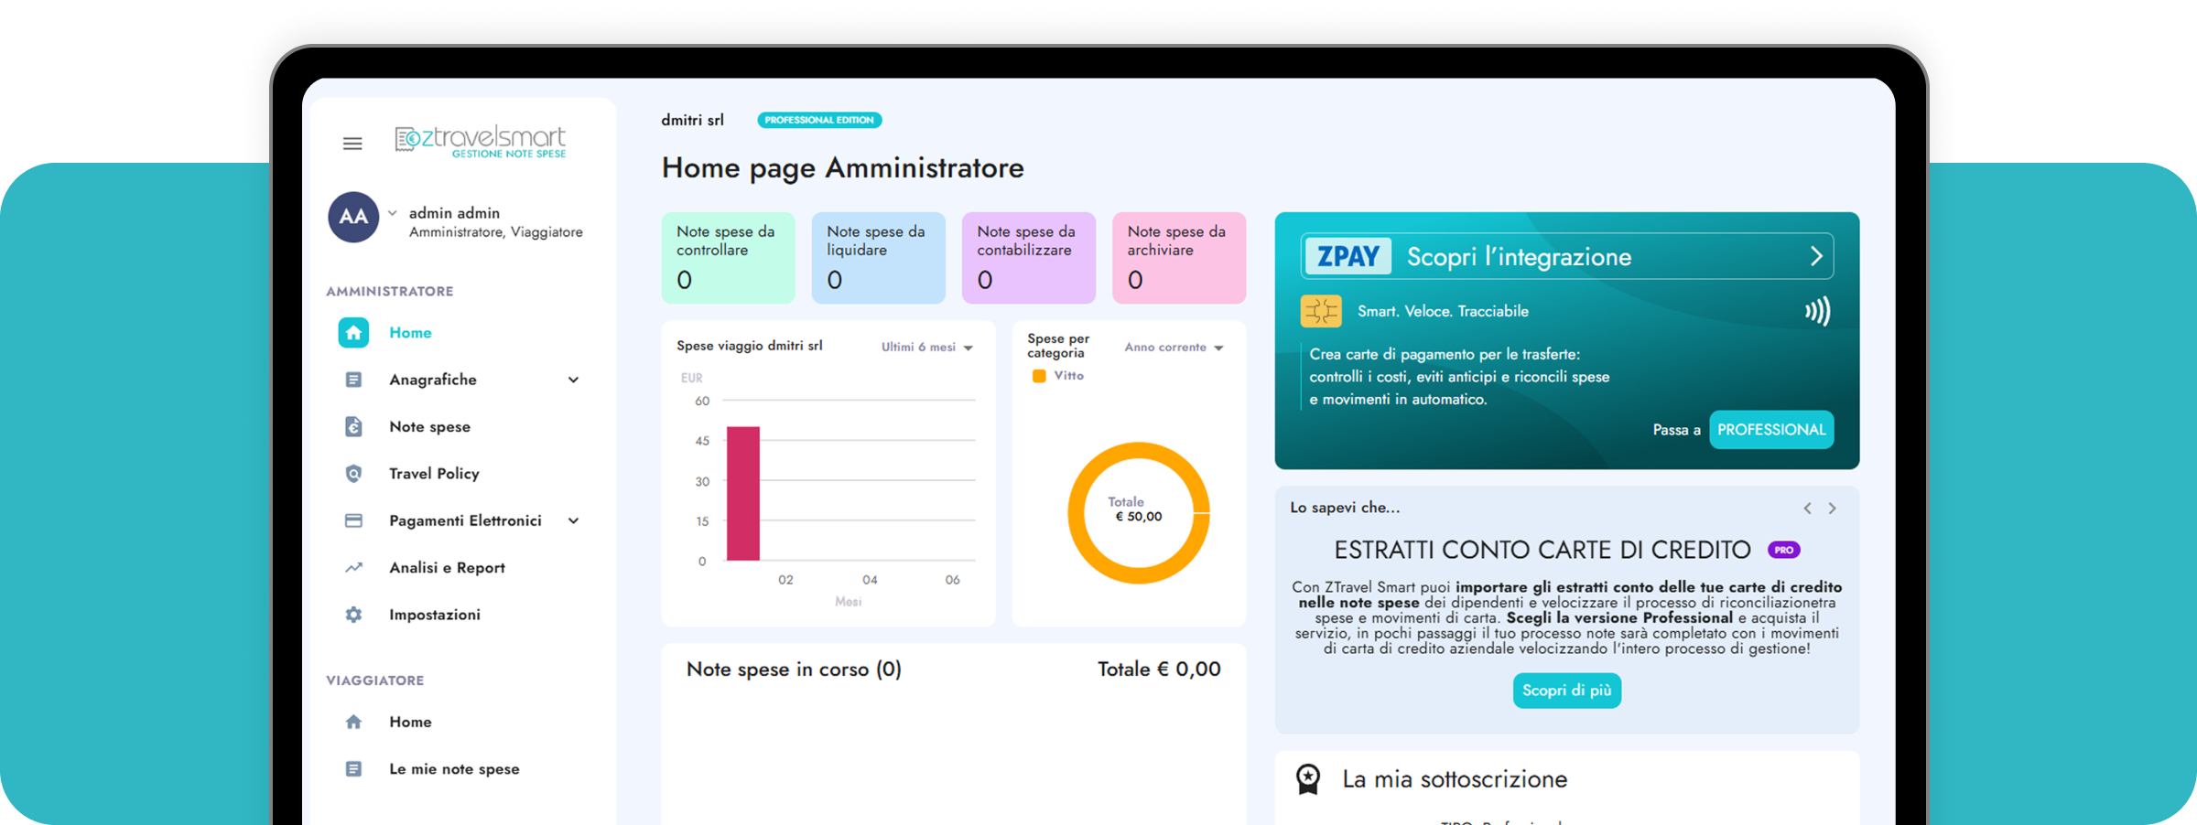
Task: Click the Travel Policy shield icon
Action: (353, 474)
